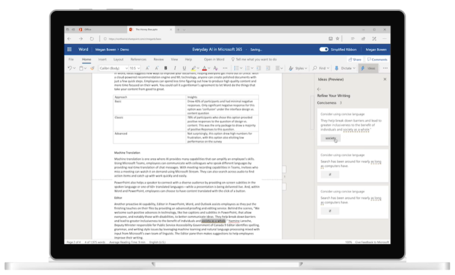
Task: Click Megan Bowen breadcrumb link
Action: 106,49
